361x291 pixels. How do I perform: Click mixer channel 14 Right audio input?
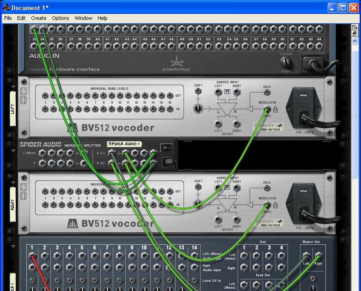coord(194,267)
